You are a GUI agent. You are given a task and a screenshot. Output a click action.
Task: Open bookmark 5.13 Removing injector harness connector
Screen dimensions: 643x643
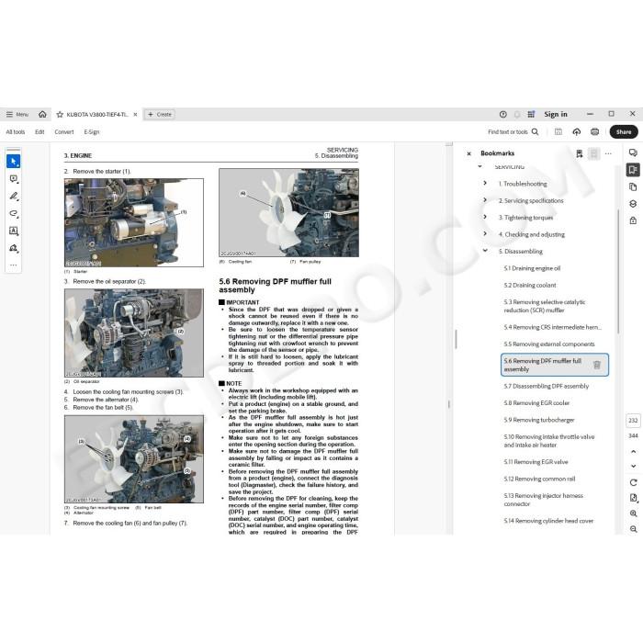pyautogui.click(x=544, y=500)
